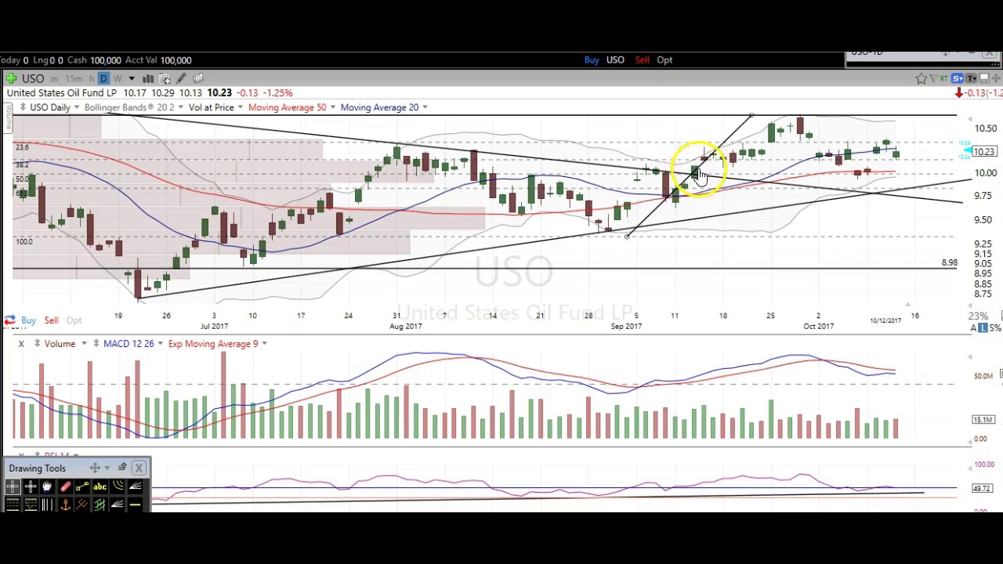Select the horizontal retracement lines tool
Image resolution: width=1003 pixels, height=564 pixels.
tap(13, 504)
